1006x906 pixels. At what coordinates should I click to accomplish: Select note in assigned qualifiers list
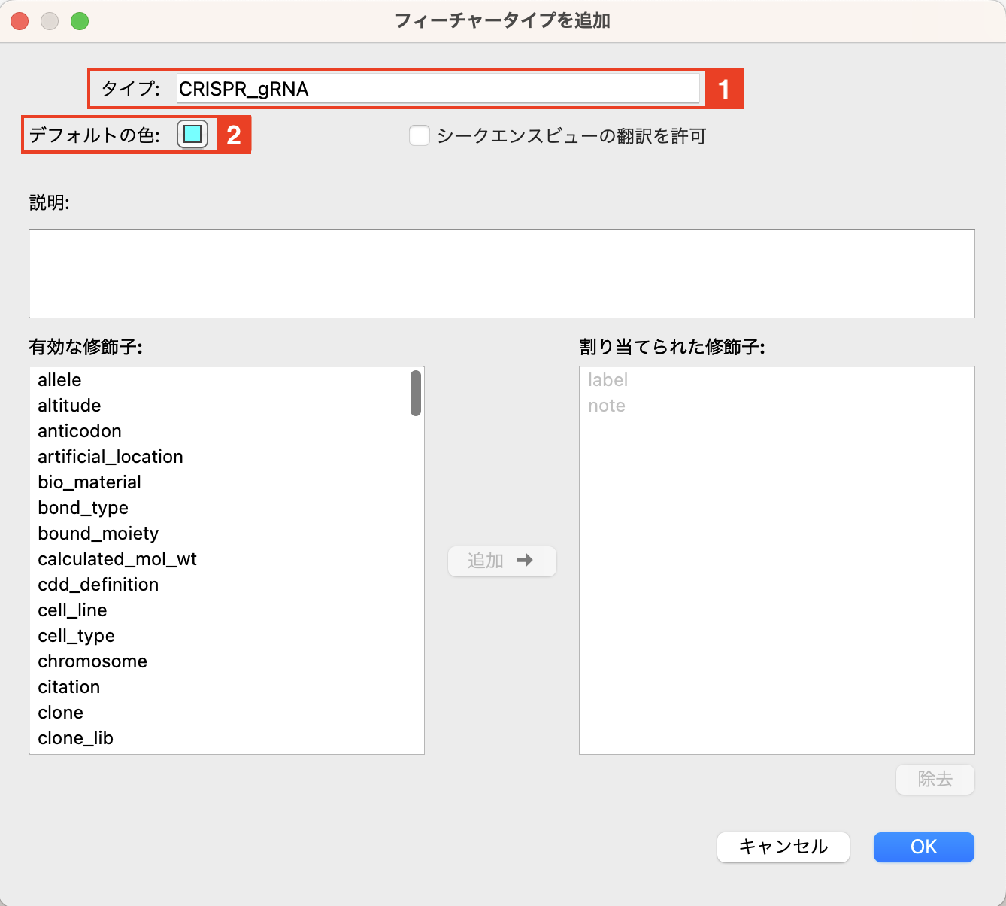coord(606,406)
